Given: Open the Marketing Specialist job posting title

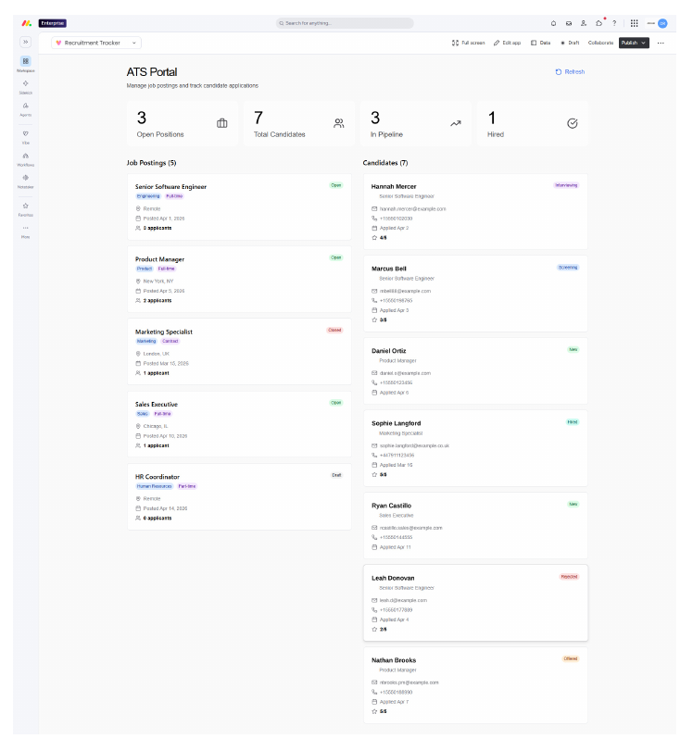Looking at the screenshot, I should coord(164,332).
